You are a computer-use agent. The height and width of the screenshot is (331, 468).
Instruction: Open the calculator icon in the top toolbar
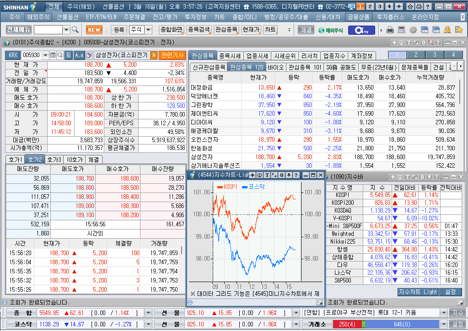point(402,30)
